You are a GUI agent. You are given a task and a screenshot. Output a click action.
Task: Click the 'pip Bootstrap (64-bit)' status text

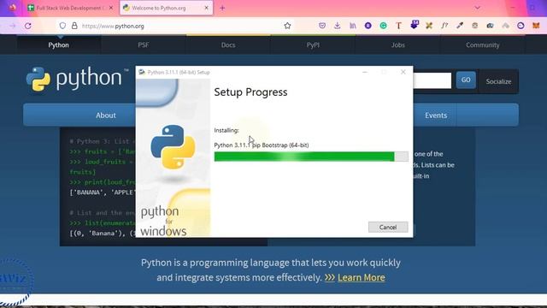[x=280, y=145]
